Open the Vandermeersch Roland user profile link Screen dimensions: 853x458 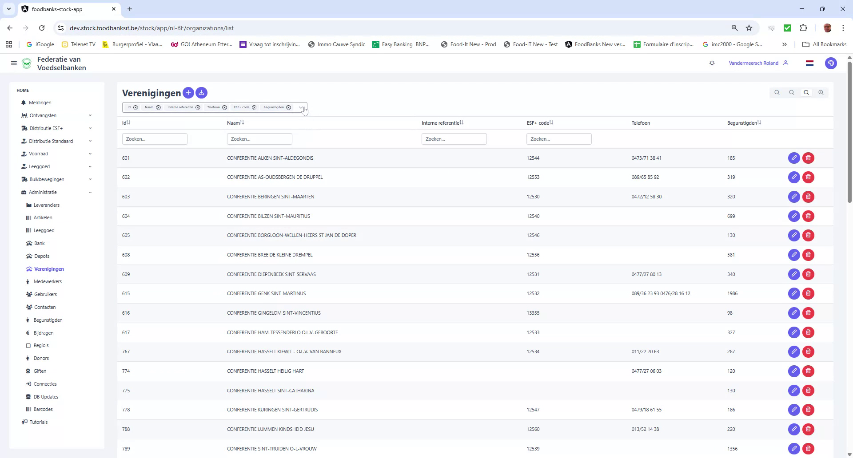(x=754, y=63)
